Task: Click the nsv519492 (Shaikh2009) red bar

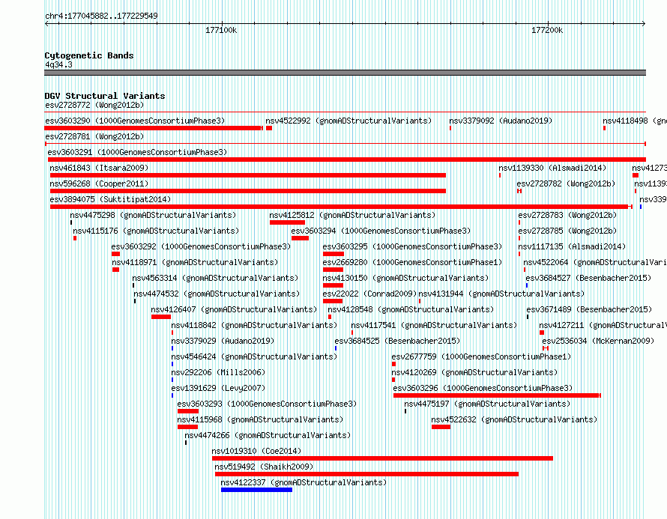Action: 366,474
